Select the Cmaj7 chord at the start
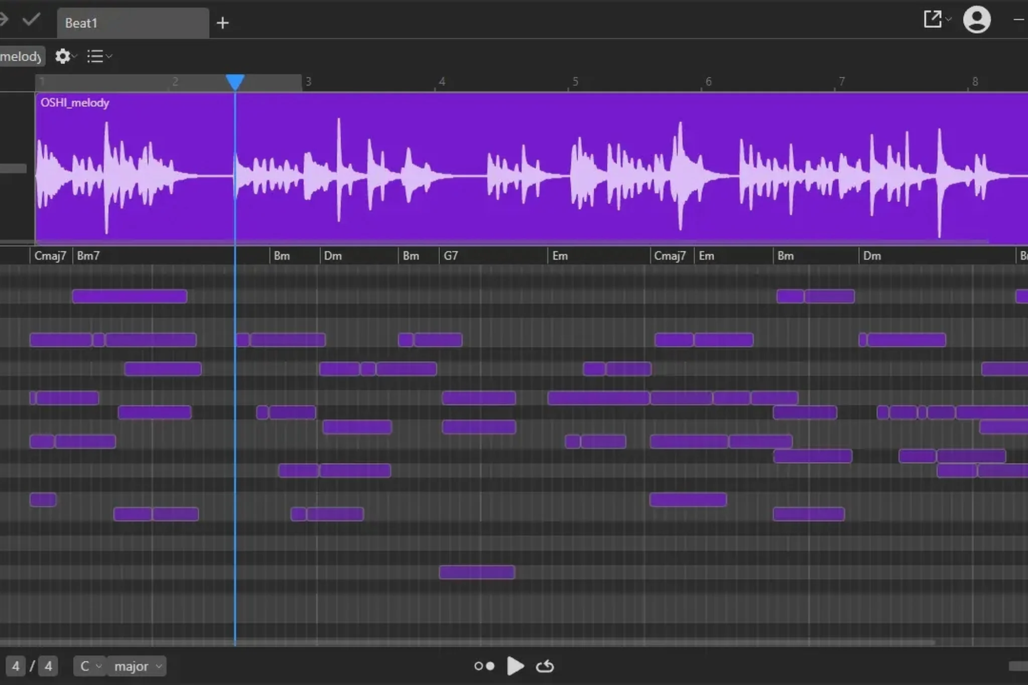The height and width of the screenshot is (685, 1028). pos(50,256)
